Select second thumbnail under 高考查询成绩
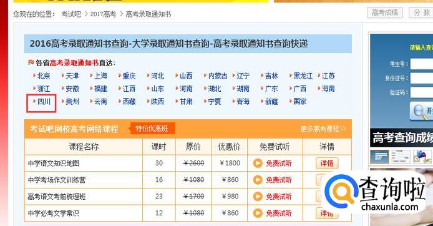The image size is (433, 226). pyautogui.click(x=401, y=157)
